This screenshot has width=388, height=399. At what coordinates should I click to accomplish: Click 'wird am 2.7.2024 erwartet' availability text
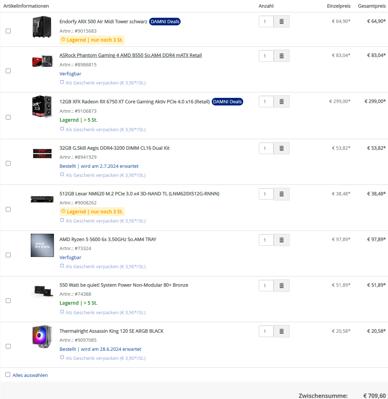[110, 166]
